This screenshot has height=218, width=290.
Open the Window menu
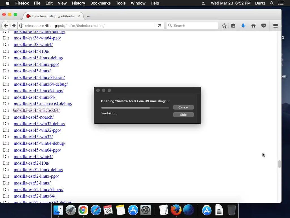(x=138, y=3)
